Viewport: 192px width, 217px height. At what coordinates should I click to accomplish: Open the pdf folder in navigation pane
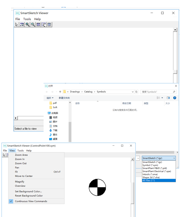(x=53, y=103)
